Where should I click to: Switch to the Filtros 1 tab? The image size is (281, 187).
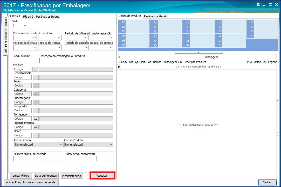(x=15, y=16)
